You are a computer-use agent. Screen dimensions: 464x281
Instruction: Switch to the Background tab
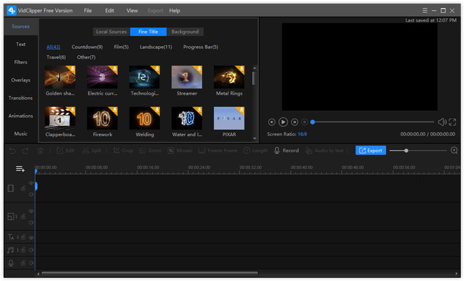pos(185,32)
